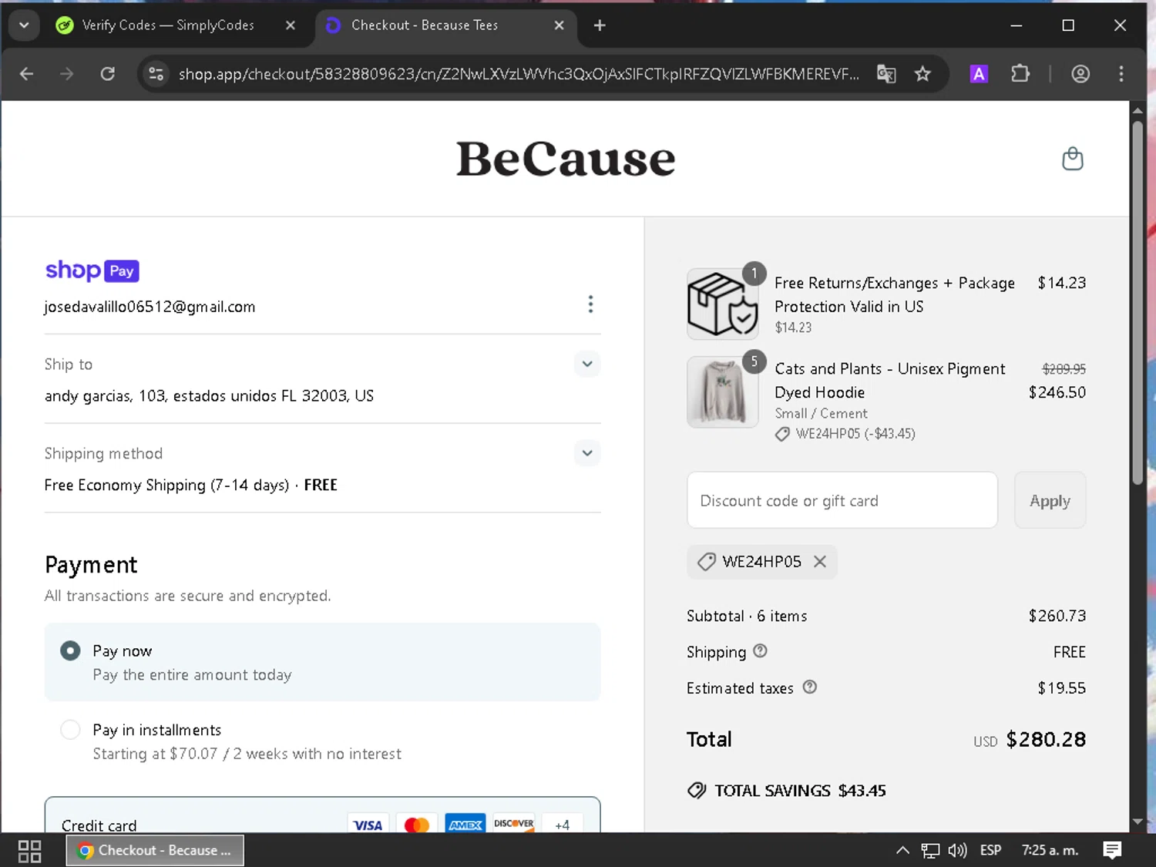Open the Windows Task View button

point(29,851)
